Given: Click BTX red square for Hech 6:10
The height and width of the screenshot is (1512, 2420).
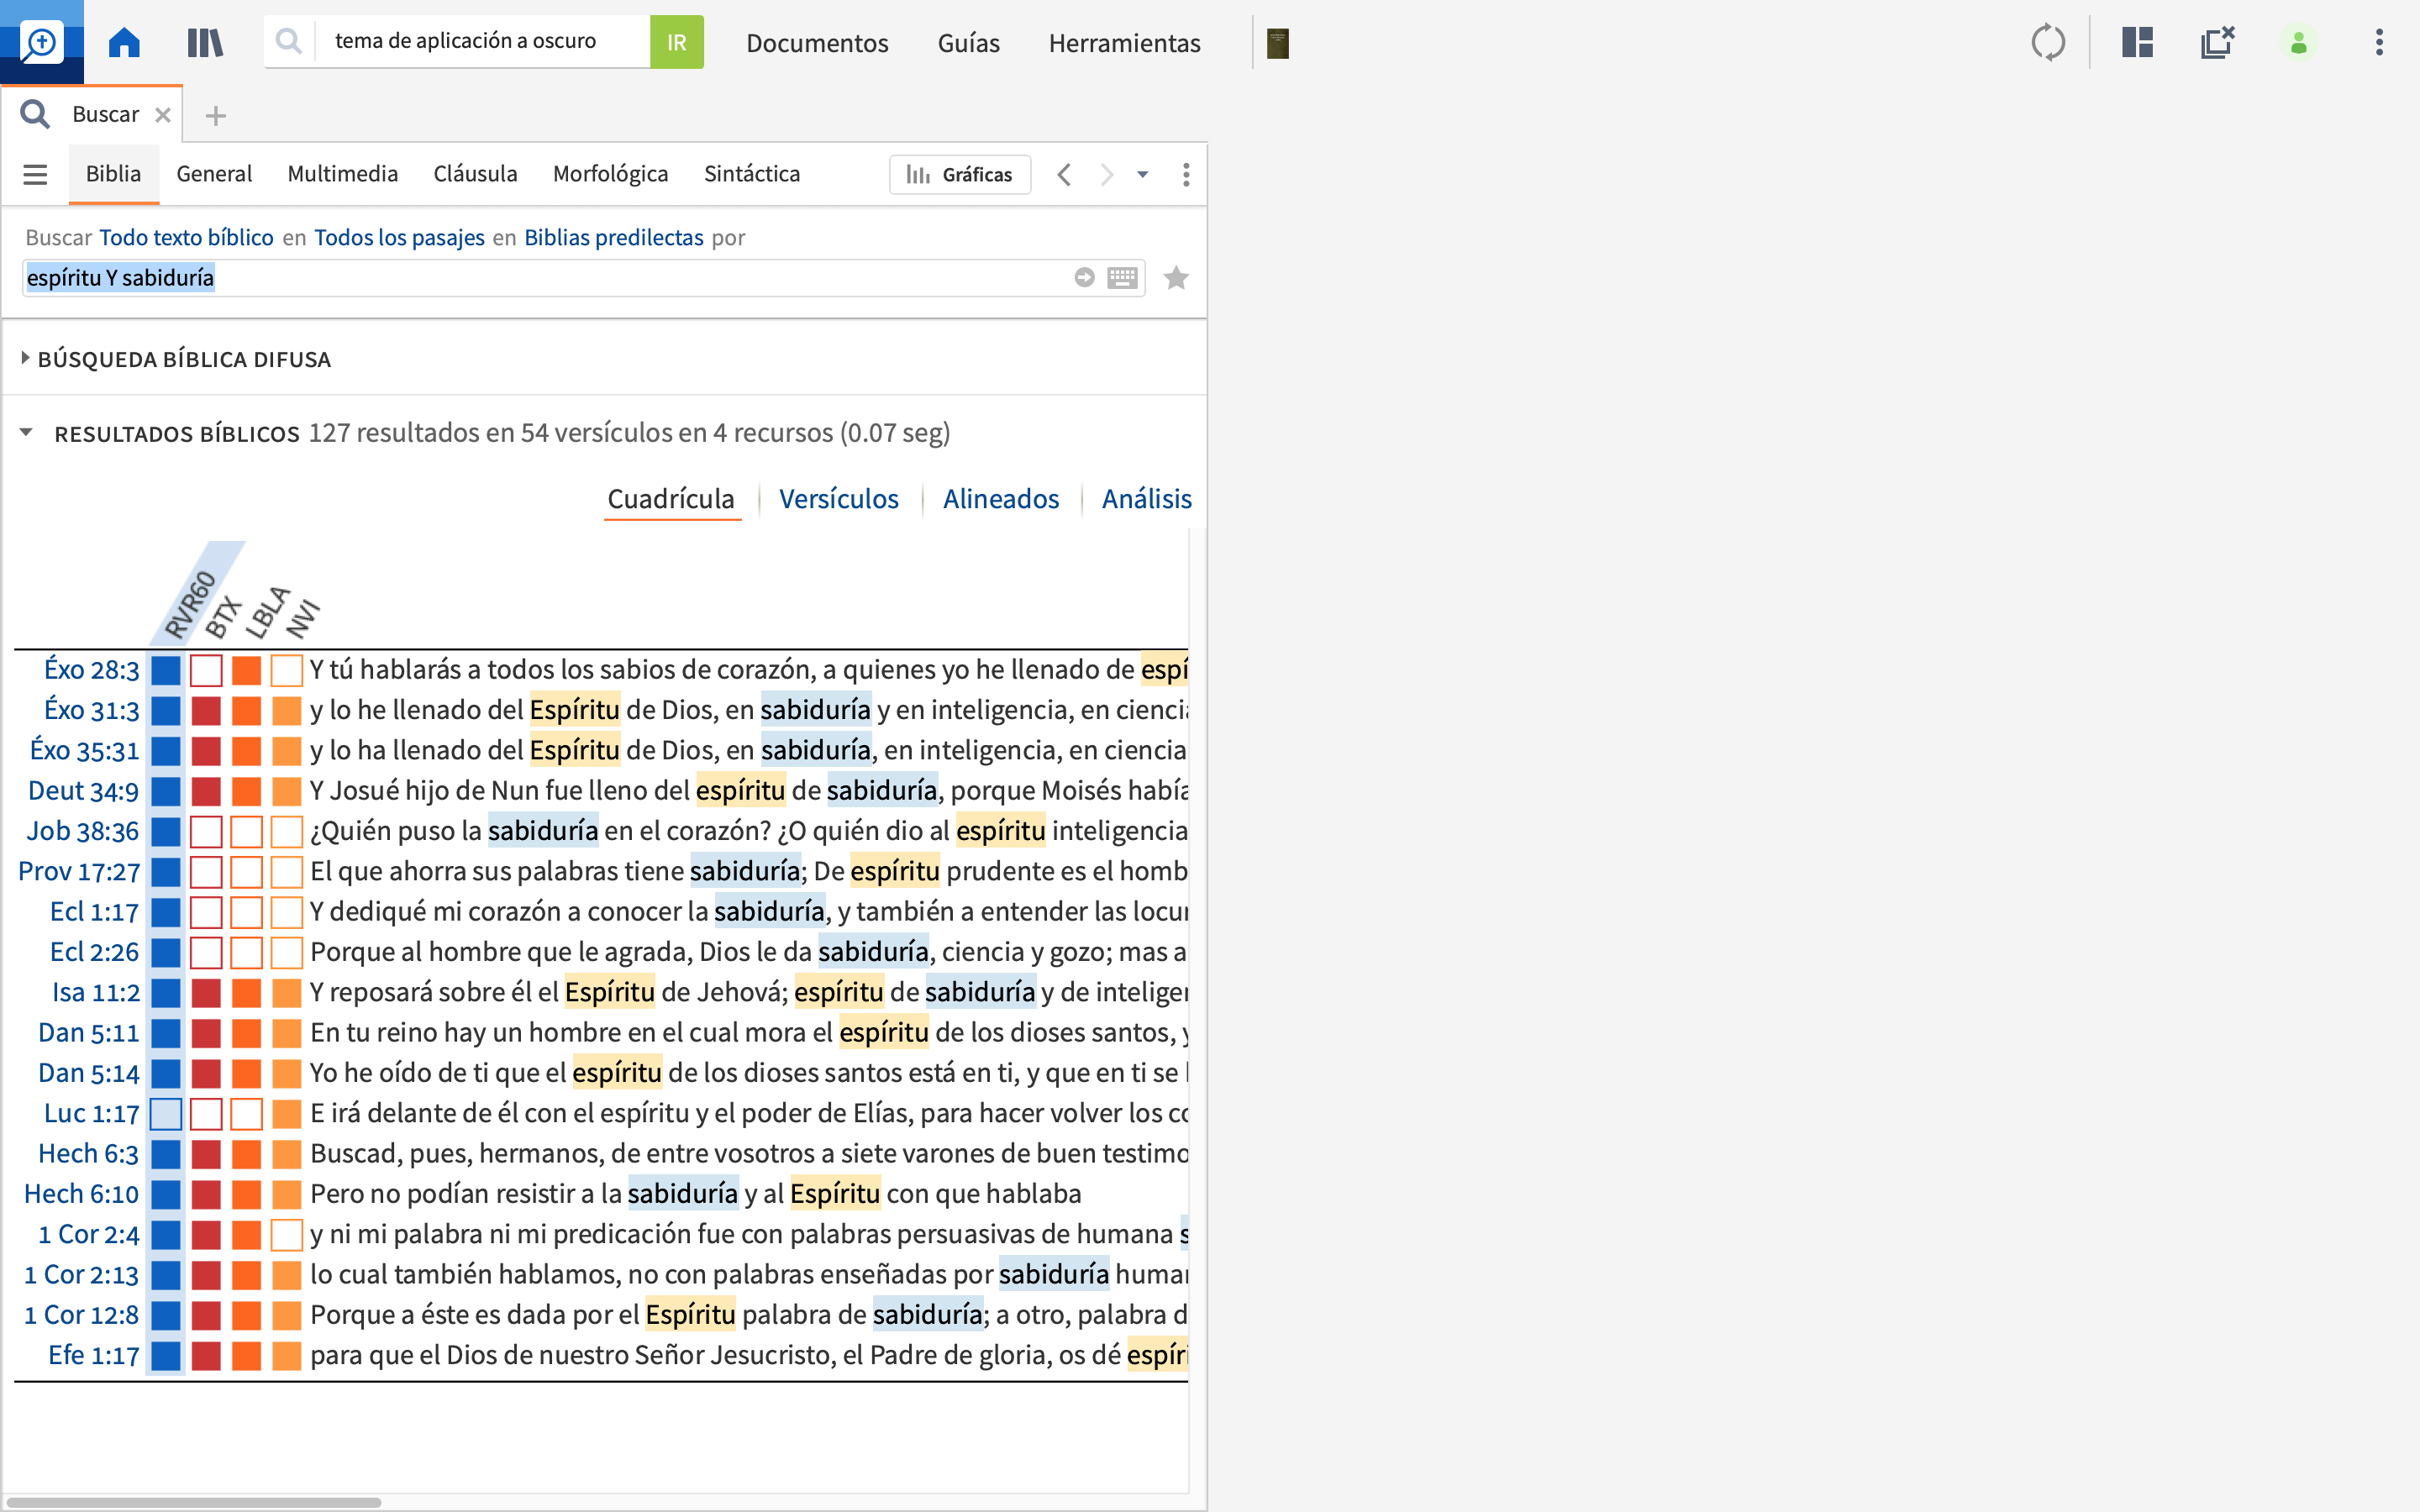Looking at the screenshot, I should (206, 1194).
